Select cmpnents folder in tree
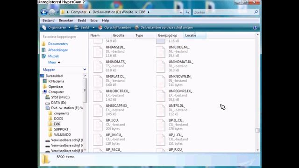Screen dimensions: 299x168 pos(61,113)
